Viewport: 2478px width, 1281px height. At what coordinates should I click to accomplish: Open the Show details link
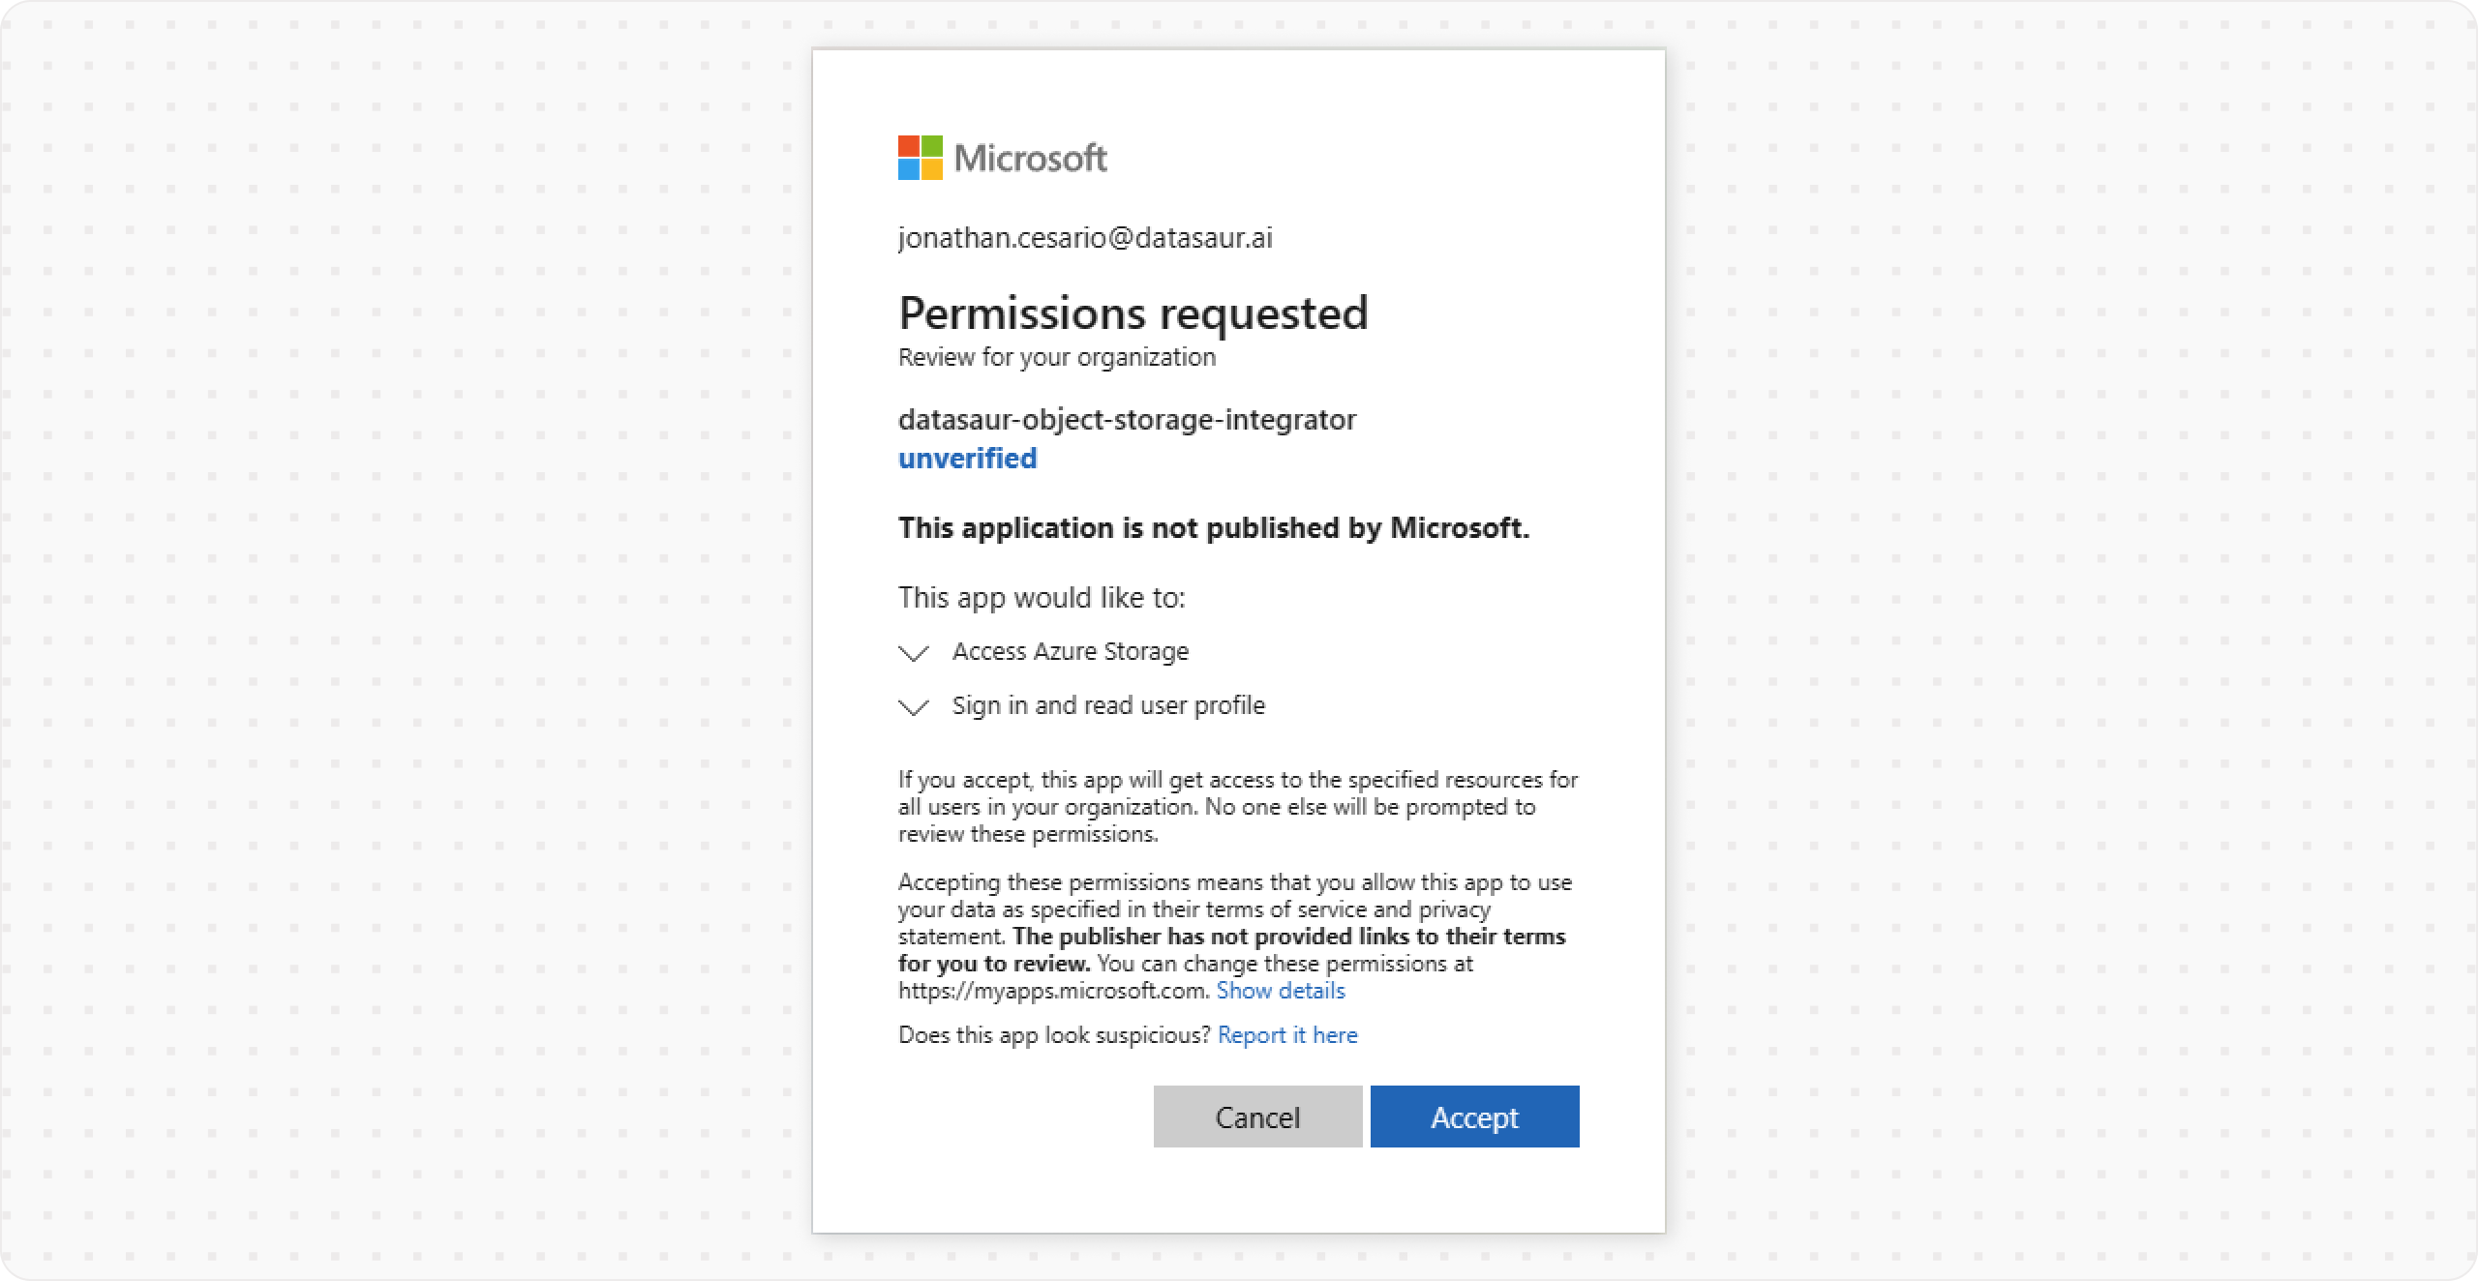click(1280, 991)
